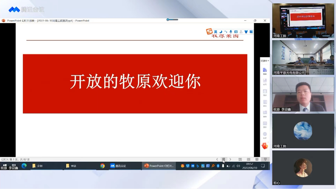
Task: Expand the 资源库 dropdown in side panel
Action: [265, 61]
